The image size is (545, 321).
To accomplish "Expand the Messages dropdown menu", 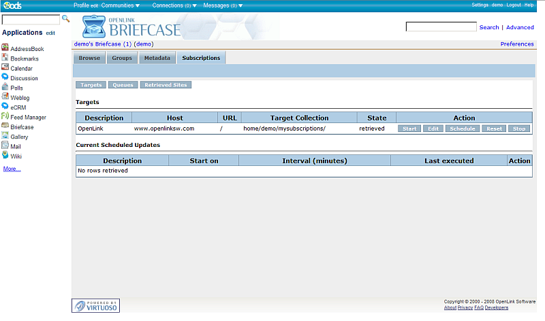I will pos(223,5).
